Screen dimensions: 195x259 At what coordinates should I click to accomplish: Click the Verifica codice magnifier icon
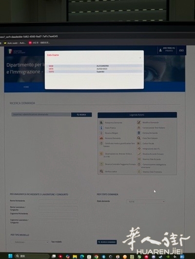click(101, 172)
